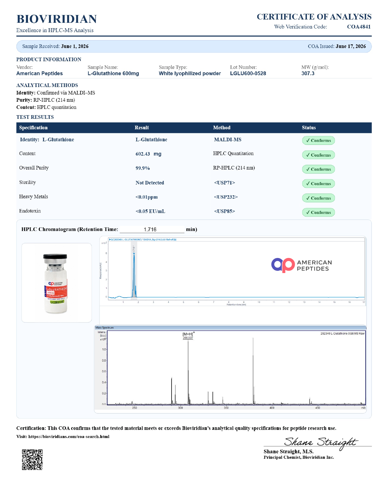Click the Identity: L-Glutathione specification cell
Image resolution: width=383 pixels, height=495 pixels.
[x=47, y=139]
